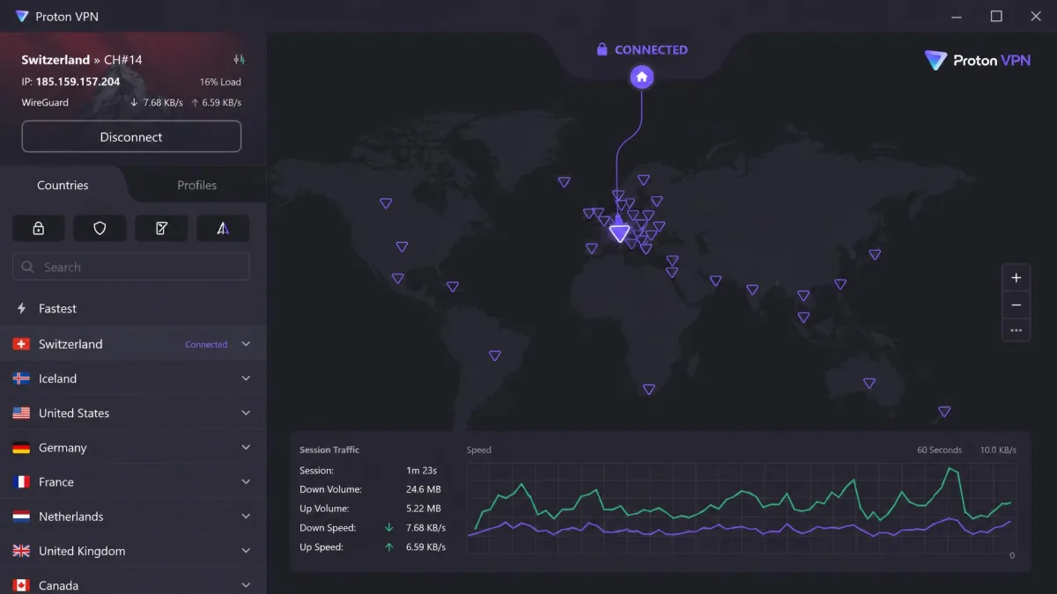Expand the Iceland server list chevron
Image resolution: width=1057 pixels, height=594 pixels.
(x=246, y=378)
